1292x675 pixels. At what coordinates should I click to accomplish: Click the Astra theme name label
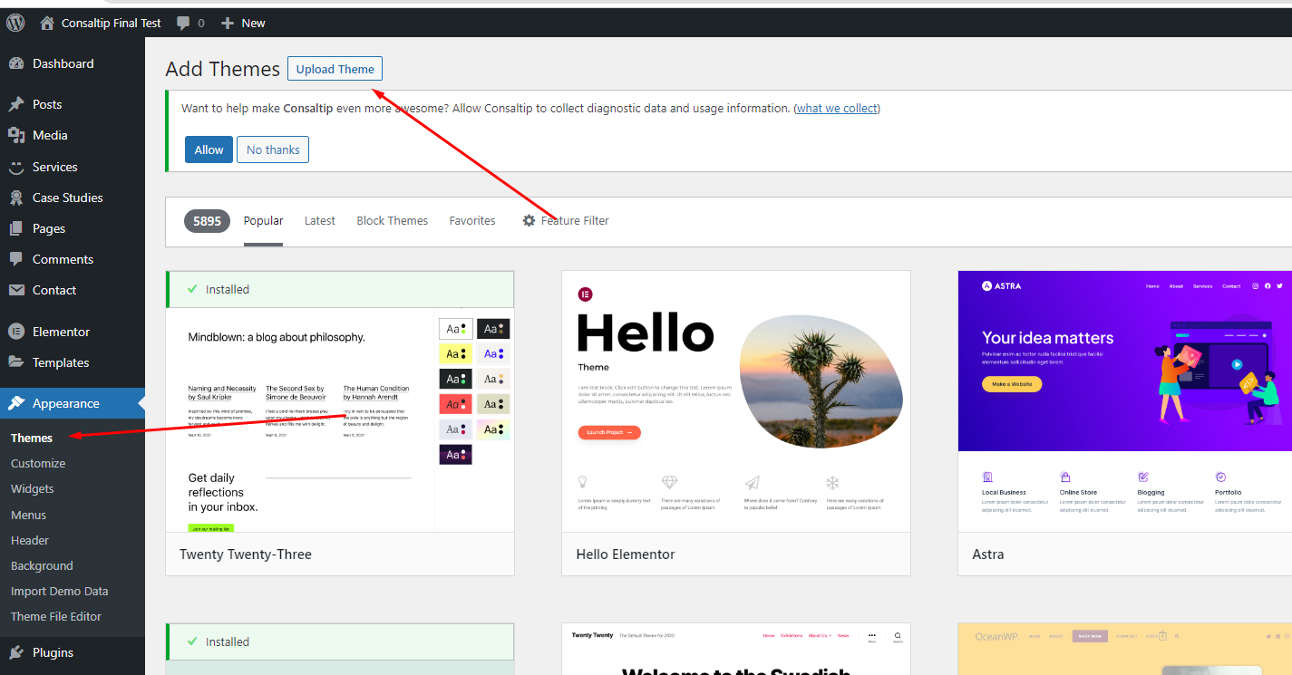pyautogui.click(x=988, y=554)
